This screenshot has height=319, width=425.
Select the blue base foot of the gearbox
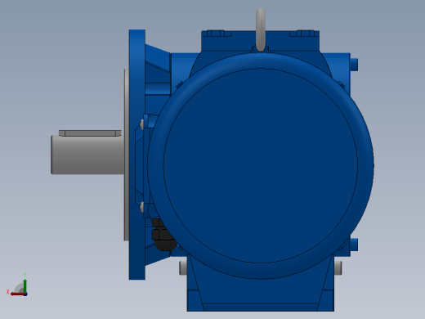tap(261, 296)
